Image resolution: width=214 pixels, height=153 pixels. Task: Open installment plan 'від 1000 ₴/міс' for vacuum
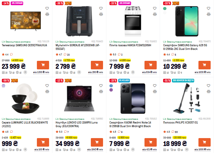202,150
